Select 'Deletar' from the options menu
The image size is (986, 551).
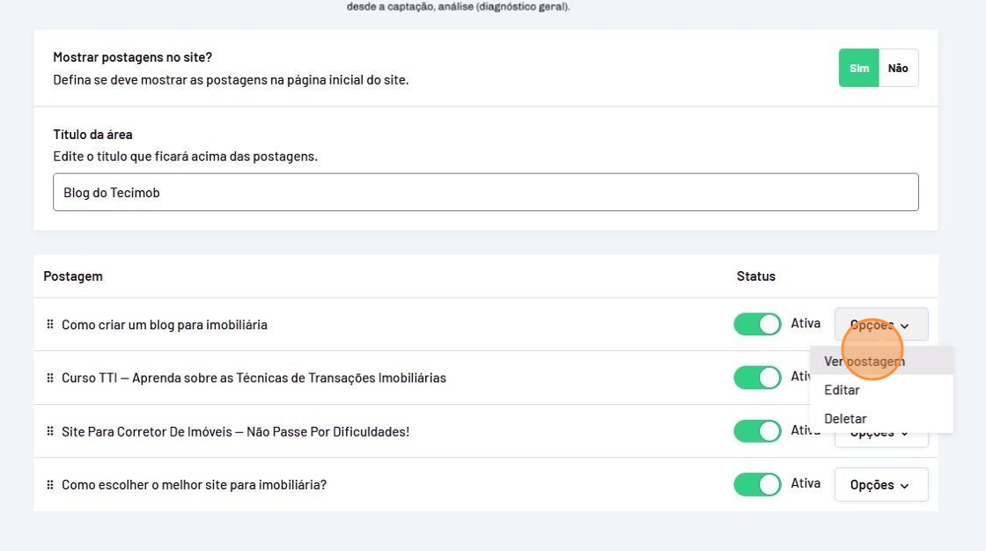click(x=845, y=419)
